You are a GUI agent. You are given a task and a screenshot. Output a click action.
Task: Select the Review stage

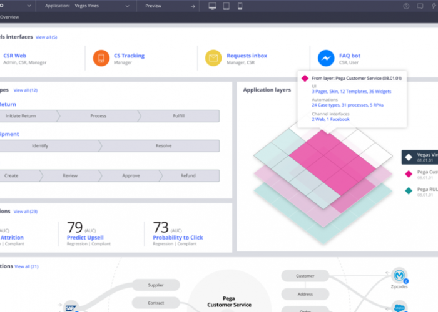click(70, 176)
